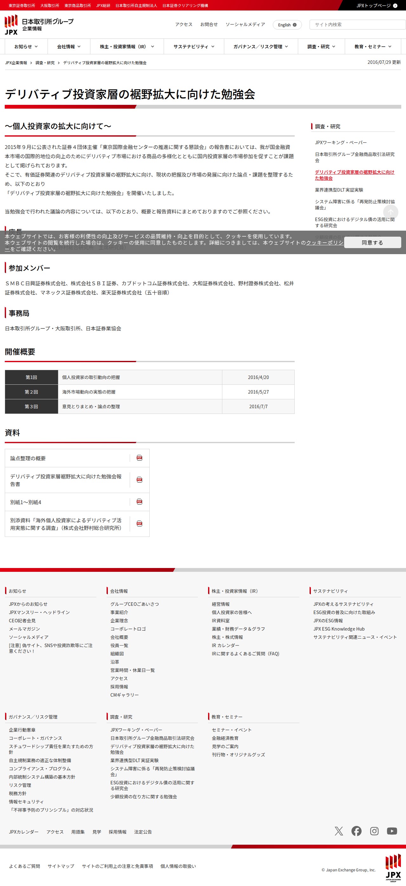This screenshot has width=406, height=886.
Task: Open 業界連携型DLT実証実験 in the sidebar
Action: [x=339, y=190]
